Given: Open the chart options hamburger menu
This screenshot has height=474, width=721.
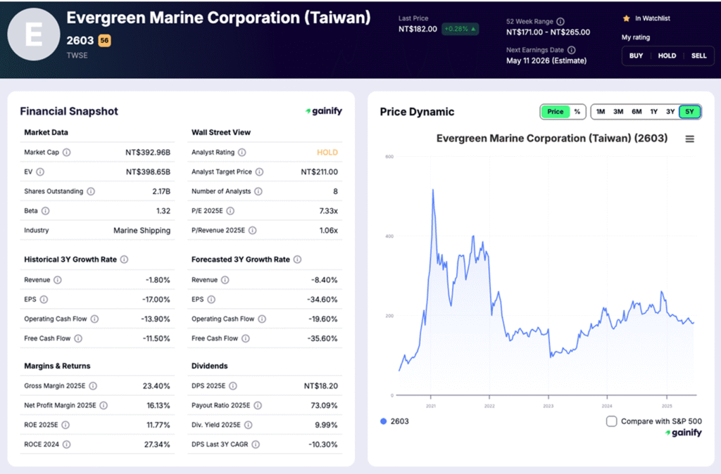Looking at the screenshot, I should pyautogui.click(x=689, y=139).
